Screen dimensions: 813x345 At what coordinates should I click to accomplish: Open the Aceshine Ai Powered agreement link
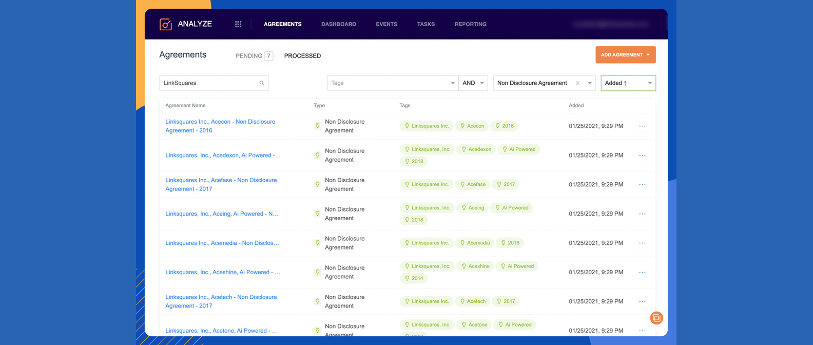click(x=223, y=273)
